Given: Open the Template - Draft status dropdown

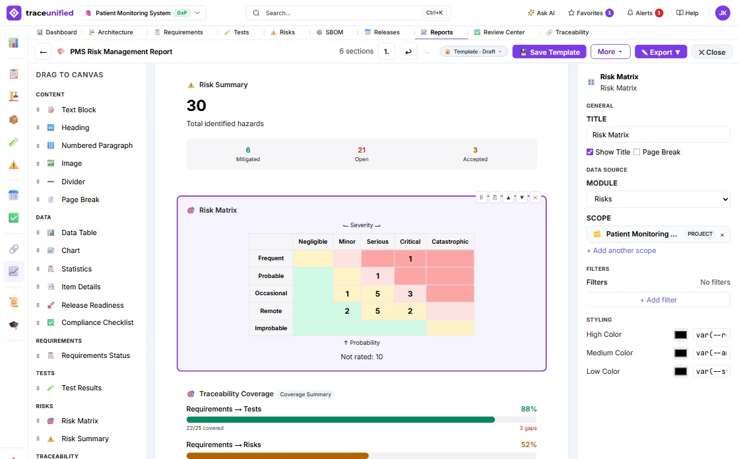Looking at the screenshot, I should 474,52.
